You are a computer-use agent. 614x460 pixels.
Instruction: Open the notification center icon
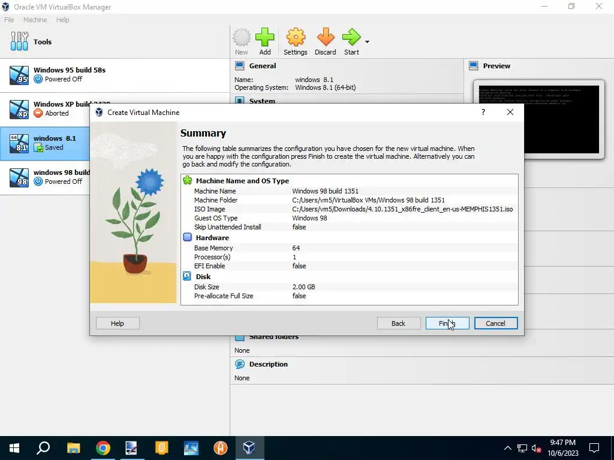click(x=594, y=448)
